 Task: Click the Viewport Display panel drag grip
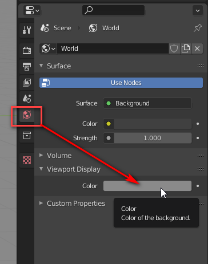201,169
